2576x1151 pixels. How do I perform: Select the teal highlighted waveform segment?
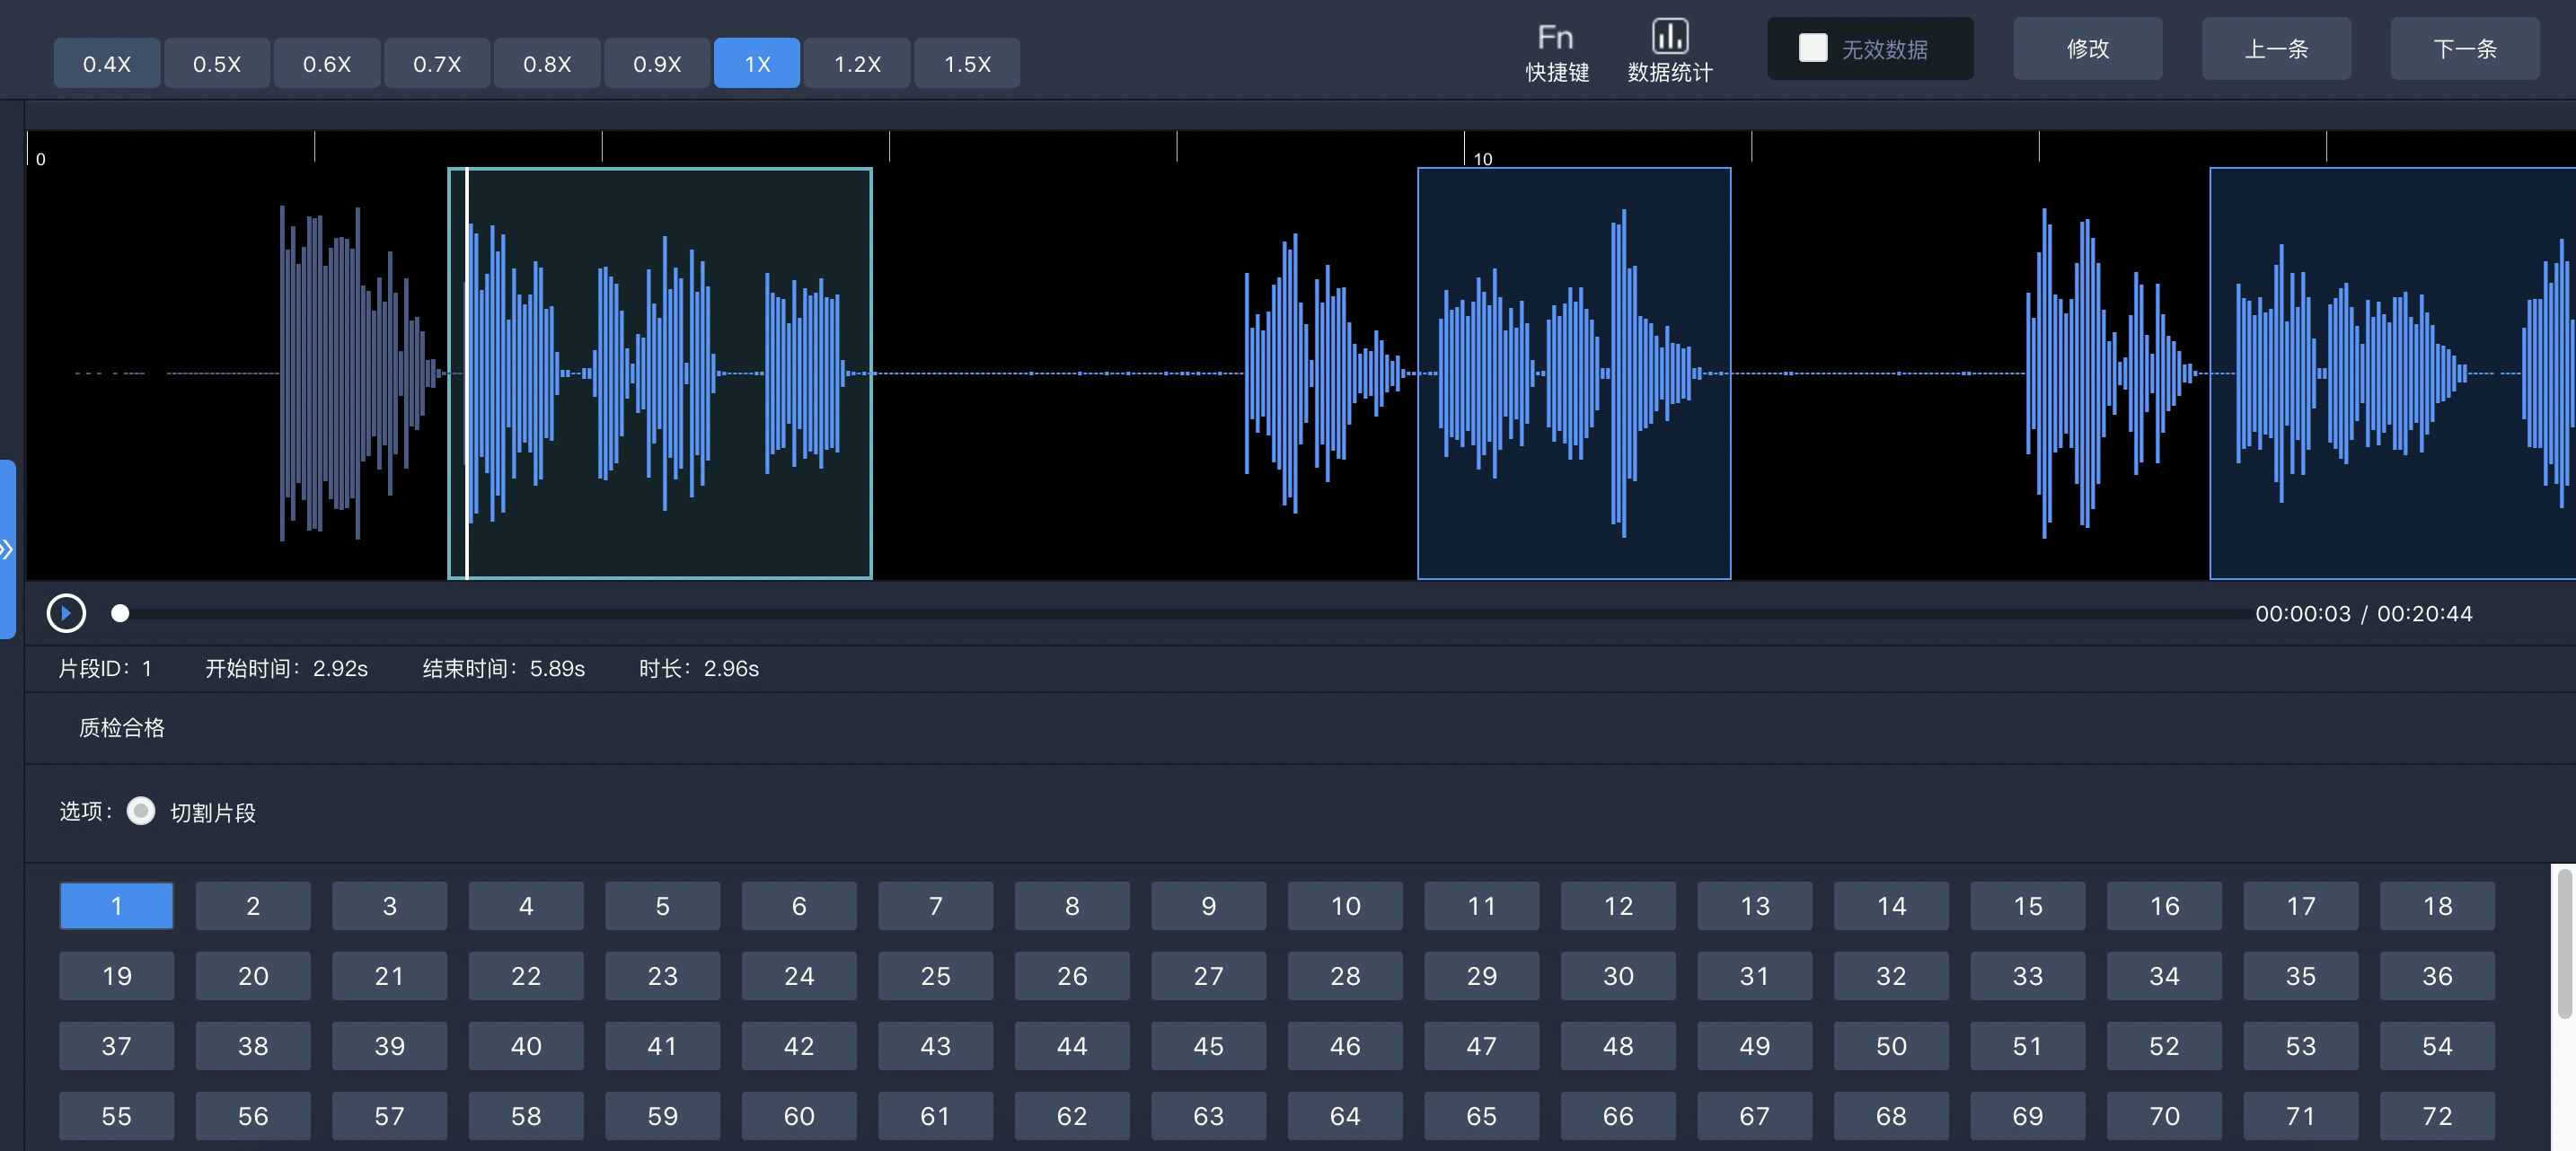(660, 373)
